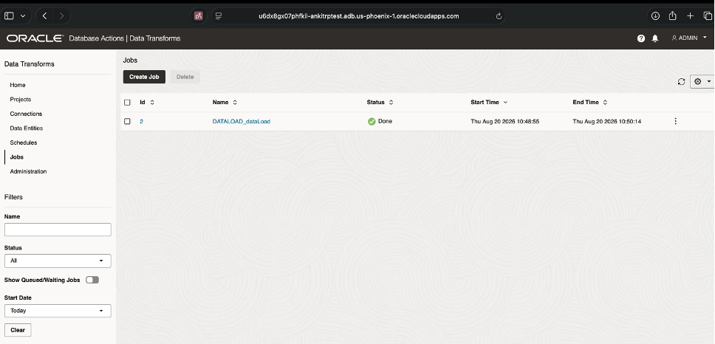This screenshot has width=715, height=344.
Task: Click the Create Job button
Action: pos(144,77)
